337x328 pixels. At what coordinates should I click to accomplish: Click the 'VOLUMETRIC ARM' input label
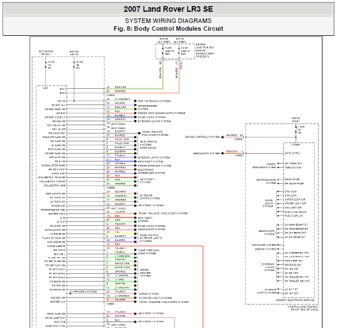55,186
